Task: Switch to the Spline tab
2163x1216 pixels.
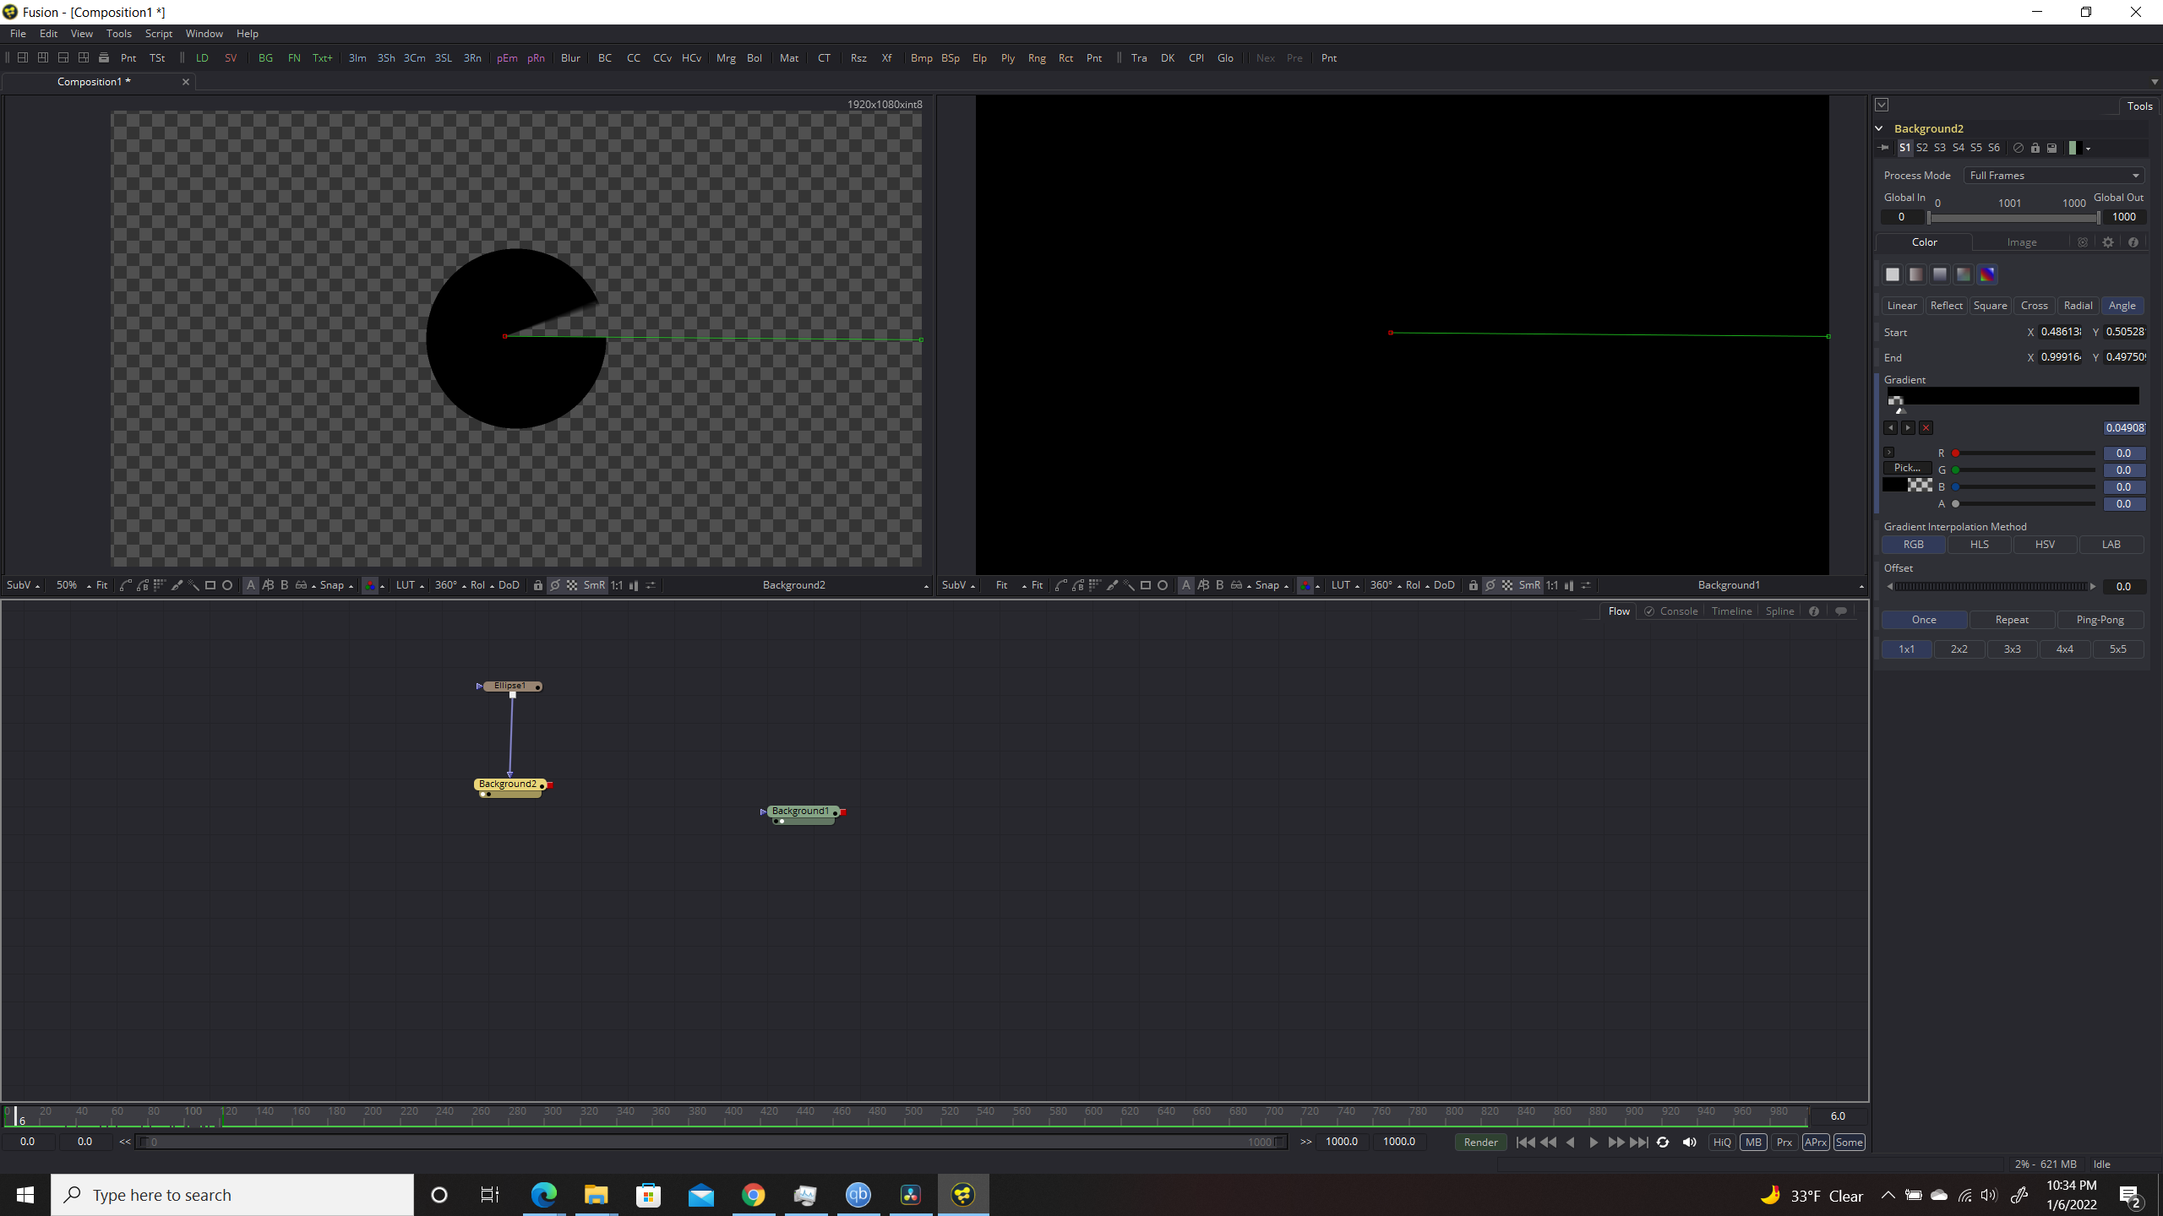Action: click(x=1779, y=611)
